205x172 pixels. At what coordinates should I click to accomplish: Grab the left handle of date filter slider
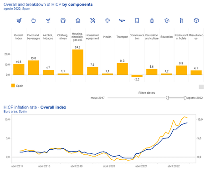[167, 98]
